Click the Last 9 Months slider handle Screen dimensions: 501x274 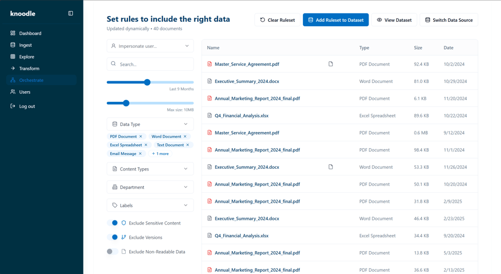(x=148, y=82)
